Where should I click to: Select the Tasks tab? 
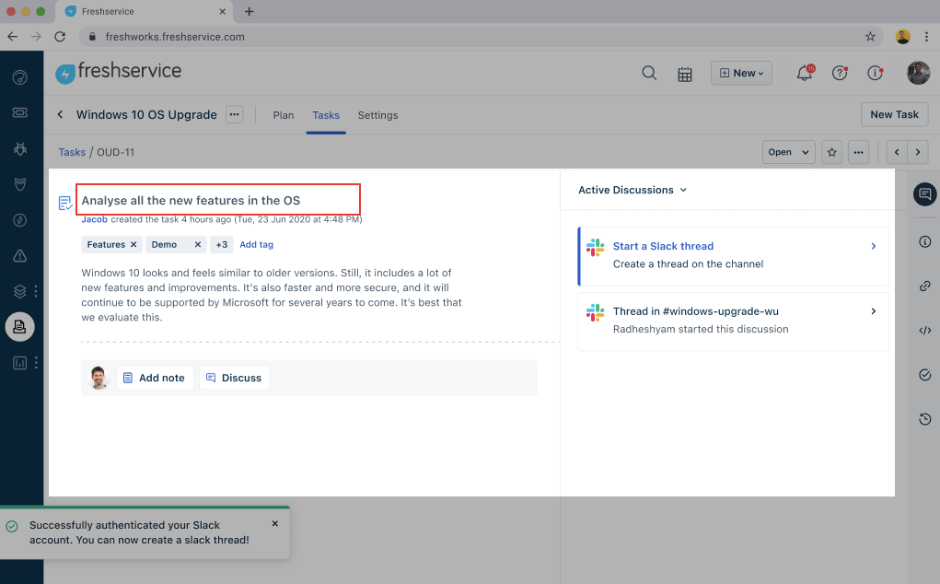click(x=326, y=115)
